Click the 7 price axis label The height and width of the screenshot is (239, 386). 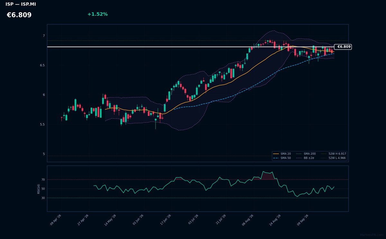click(44, 36)
